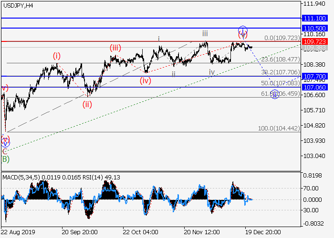Select the 100.0(104.442) Fibonacci level label
Viewport: 334px width, 238px height.
click(279, 129)
